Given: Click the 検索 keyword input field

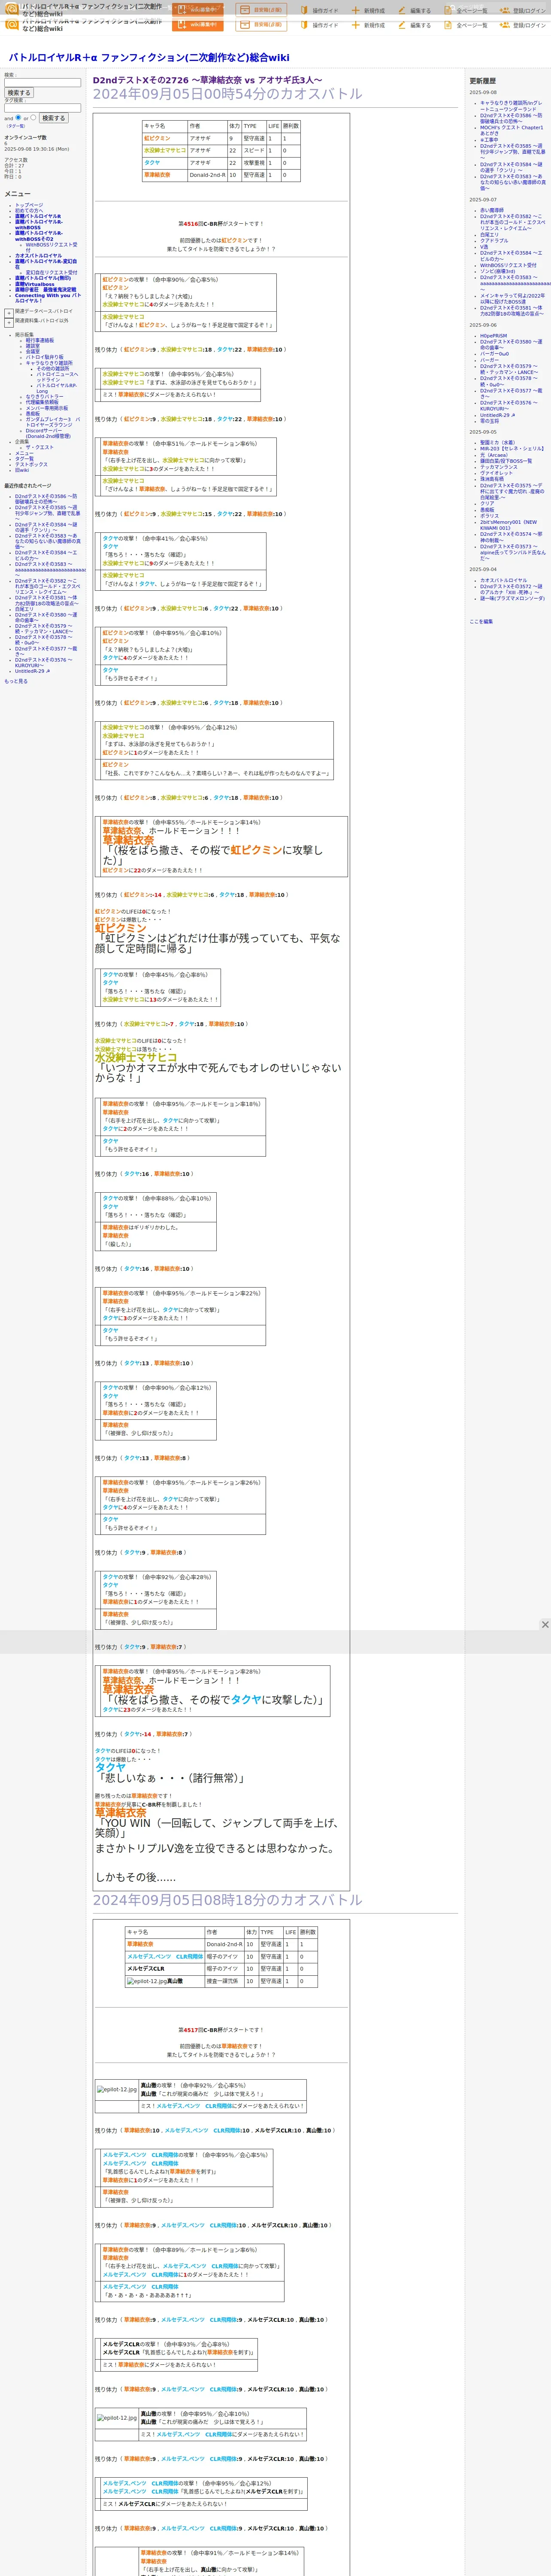Looking at the screenshot, I should point(42,83).
